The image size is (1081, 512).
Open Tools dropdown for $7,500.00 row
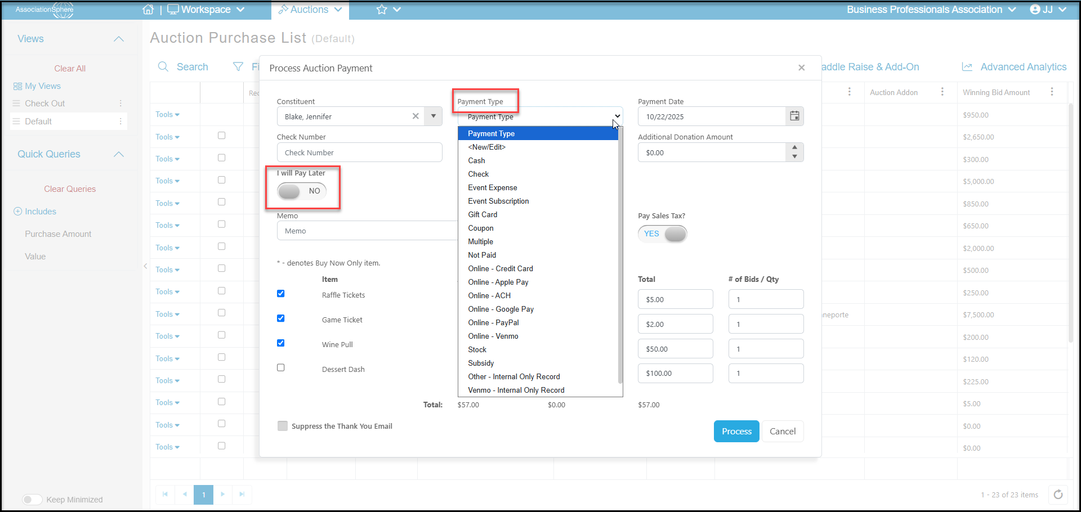pos(168,314)
